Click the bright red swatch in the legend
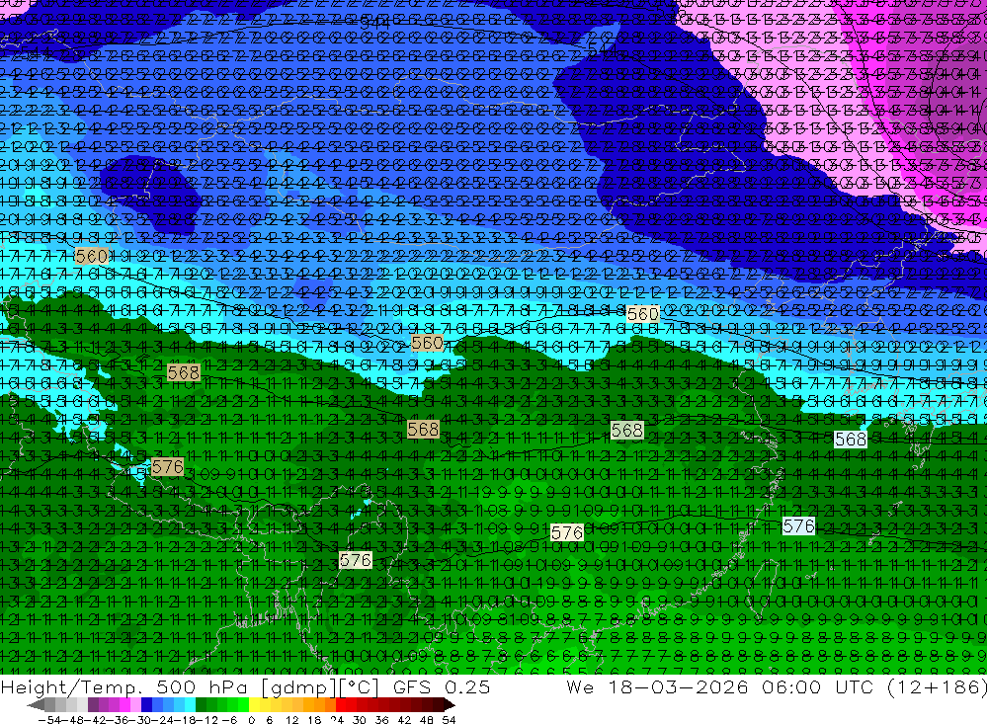Viewport: 988px width, 724px height. coord(341,705)
